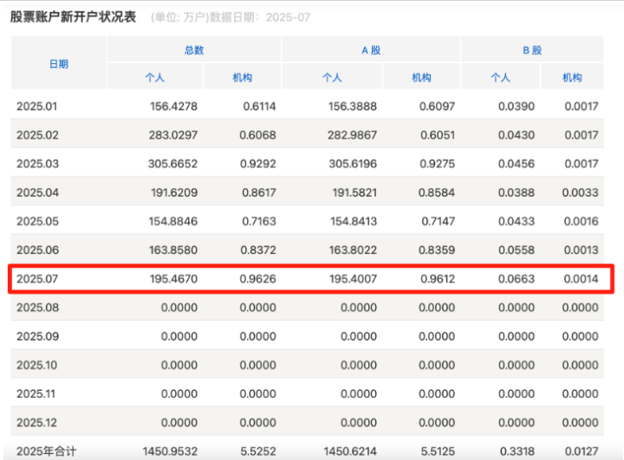Click the value 0.9612
The width and height of the screenshot is (624, 460).
click(x=438, y=279)
